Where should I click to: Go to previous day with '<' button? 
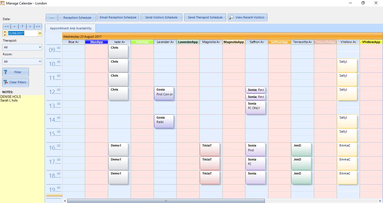click(x=15, y=26)
